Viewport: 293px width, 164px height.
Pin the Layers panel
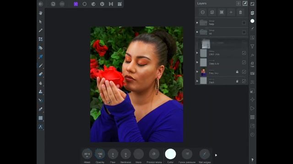click(x=245, y=3)
